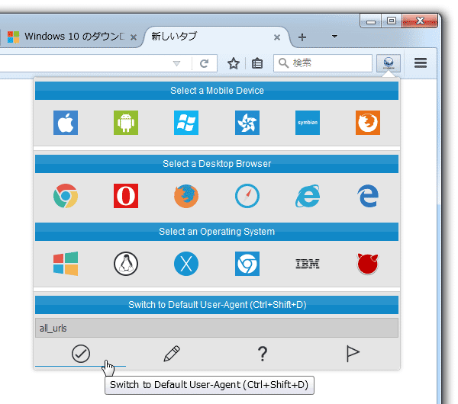Reload the page with the refresh arrow

click(x=204, y=63)
